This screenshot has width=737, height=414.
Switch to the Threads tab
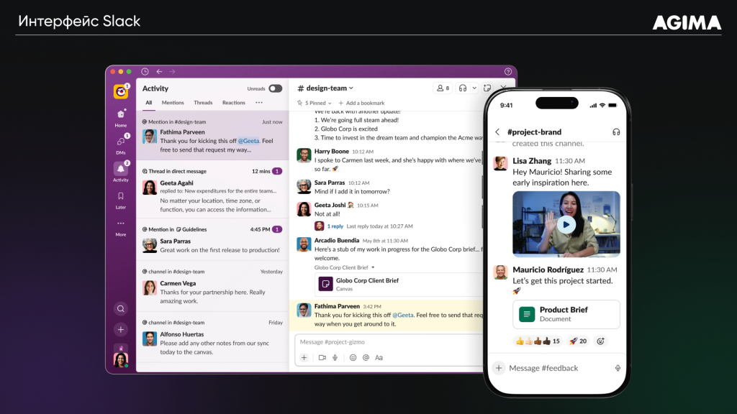[x=203, y=103]
